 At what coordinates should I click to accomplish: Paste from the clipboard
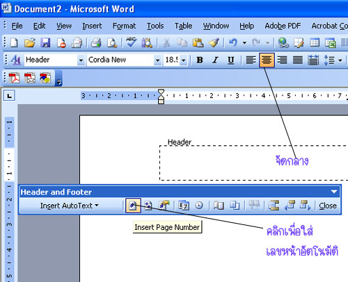tap(198, 43)
